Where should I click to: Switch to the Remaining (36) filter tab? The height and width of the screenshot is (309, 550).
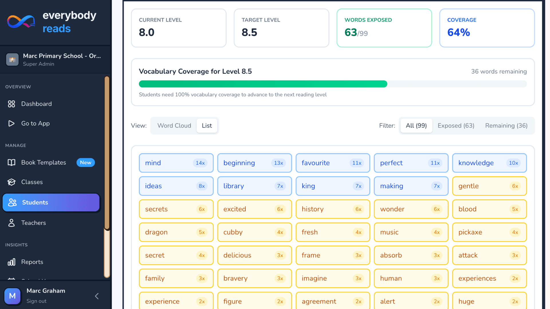(506, 125)
